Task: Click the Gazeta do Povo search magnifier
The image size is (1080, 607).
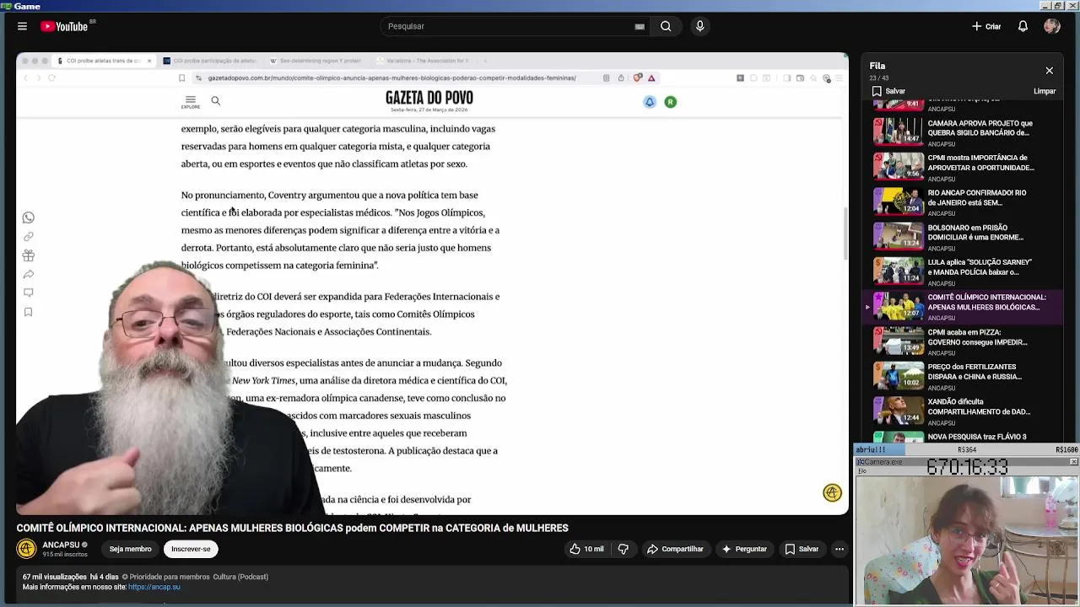Action: tap(215, 100)
